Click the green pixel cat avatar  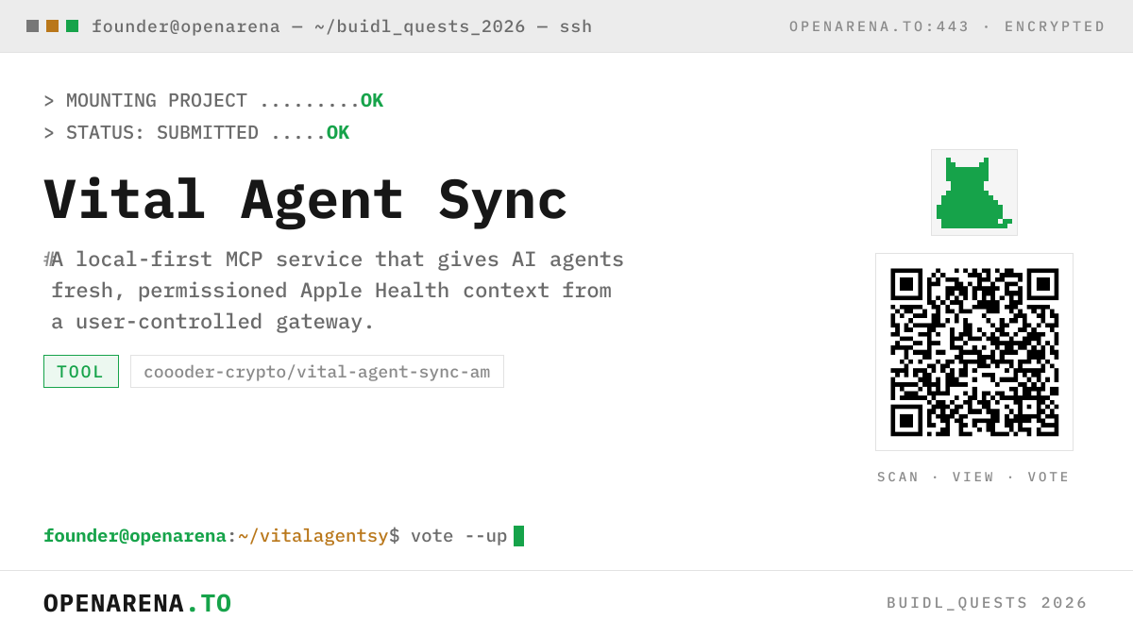974,193
